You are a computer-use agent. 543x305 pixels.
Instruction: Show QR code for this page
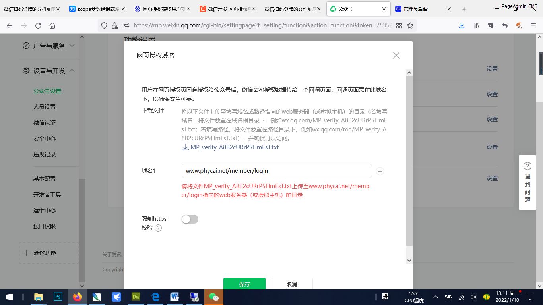point(399,25)
